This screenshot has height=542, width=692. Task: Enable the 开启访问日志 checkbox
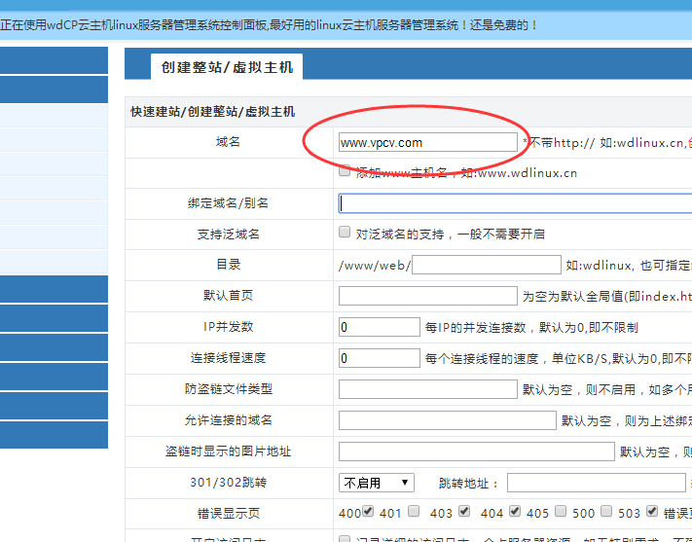(x=345, y=538)
